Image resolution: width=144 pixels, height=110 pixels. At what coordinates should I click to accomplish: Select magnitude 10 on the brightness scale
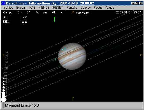pyautogui.click(x=6, y=68)
